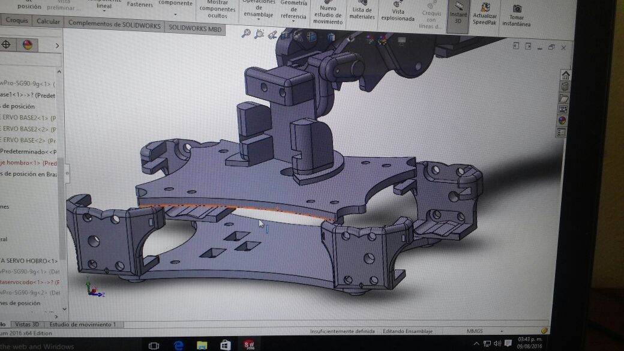This screenshot has height=351, width=624.
Task: Open the View Palette task pane icon
Action: pos(563,109)
